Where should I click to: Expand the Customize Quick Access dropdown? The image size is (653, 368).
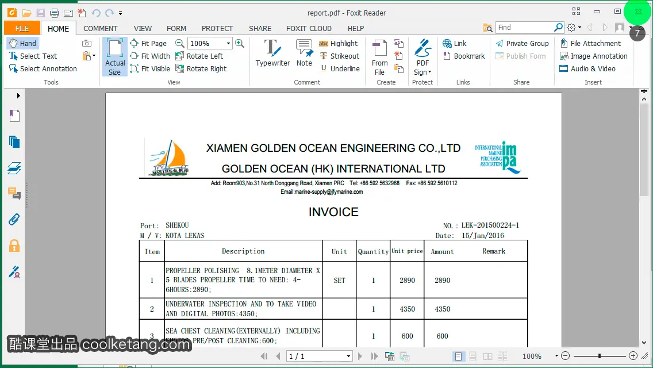click(x=120, y=13)
